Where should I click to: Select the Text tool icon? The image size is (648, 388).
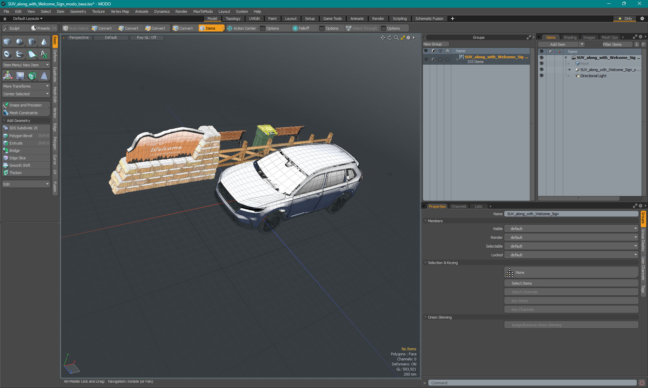point(44,54)
